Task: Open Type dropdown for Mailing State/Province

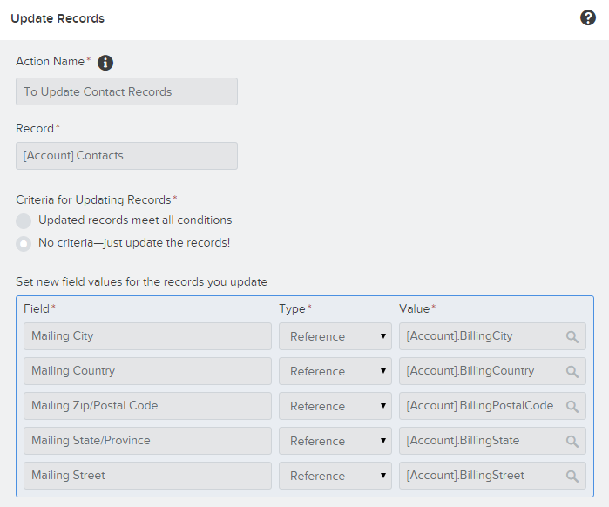Action: (x=335, y=441)
